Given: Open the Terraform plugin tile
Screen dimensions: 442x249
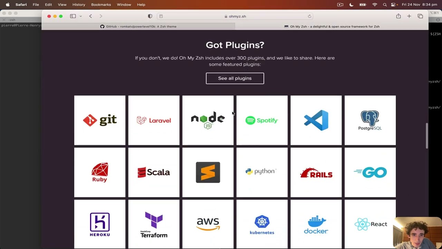Looking at the screenshot, I should point(154,224).
